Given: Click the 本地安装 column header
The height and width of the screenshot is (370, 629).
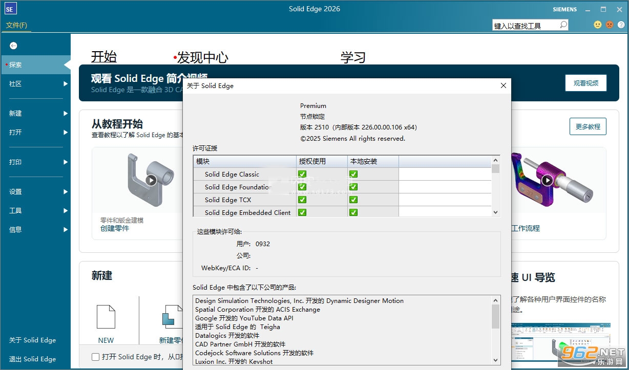Looking at the screenshot, I should point(373,161).
